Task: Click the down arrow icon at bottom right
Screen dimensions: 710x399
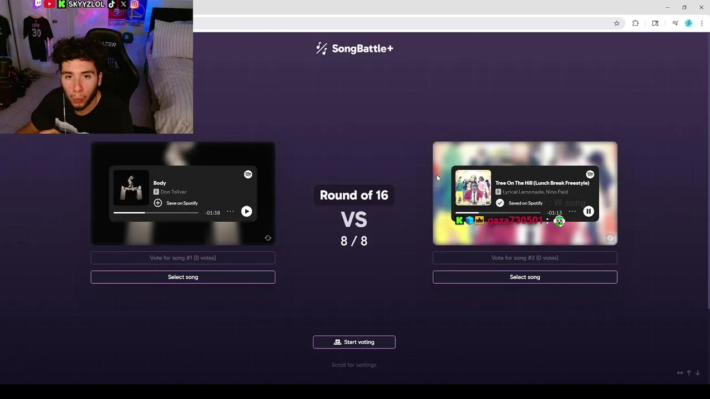Action: pyautogui.click(x=698, y=373)
